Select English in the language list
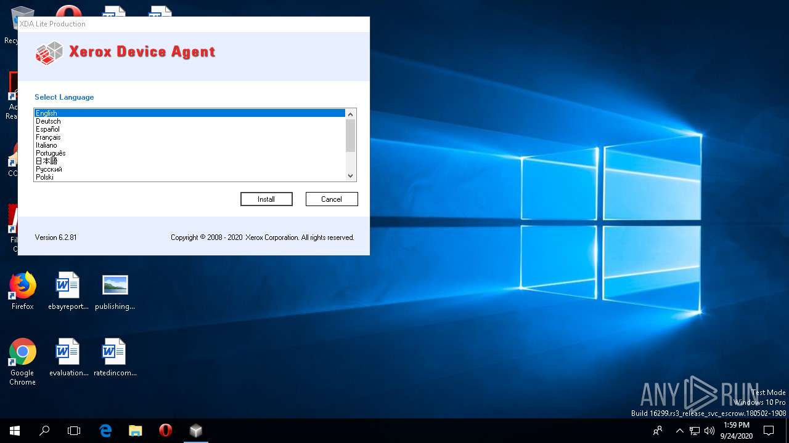 coord(190,113)
